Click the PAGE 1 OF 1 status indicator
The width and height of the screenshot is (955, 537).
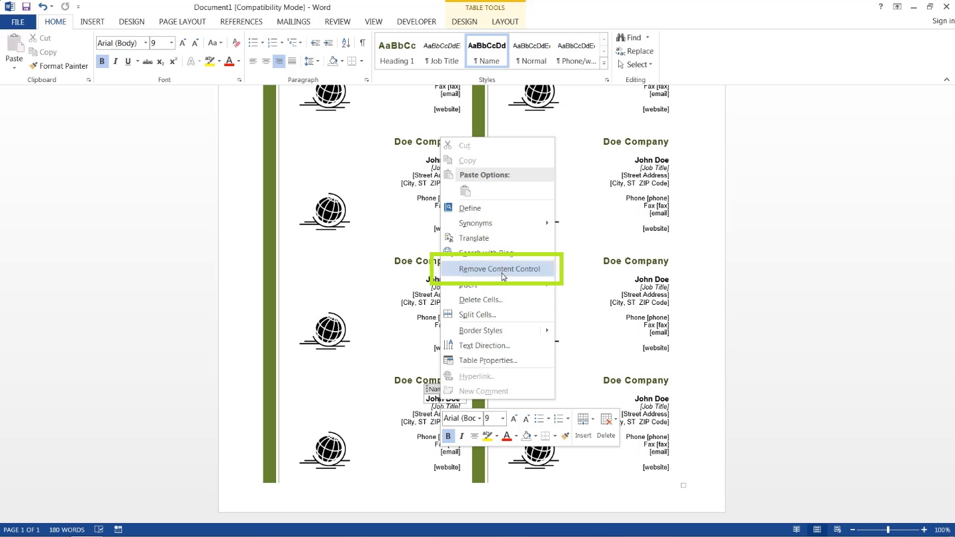click(21, 530)
